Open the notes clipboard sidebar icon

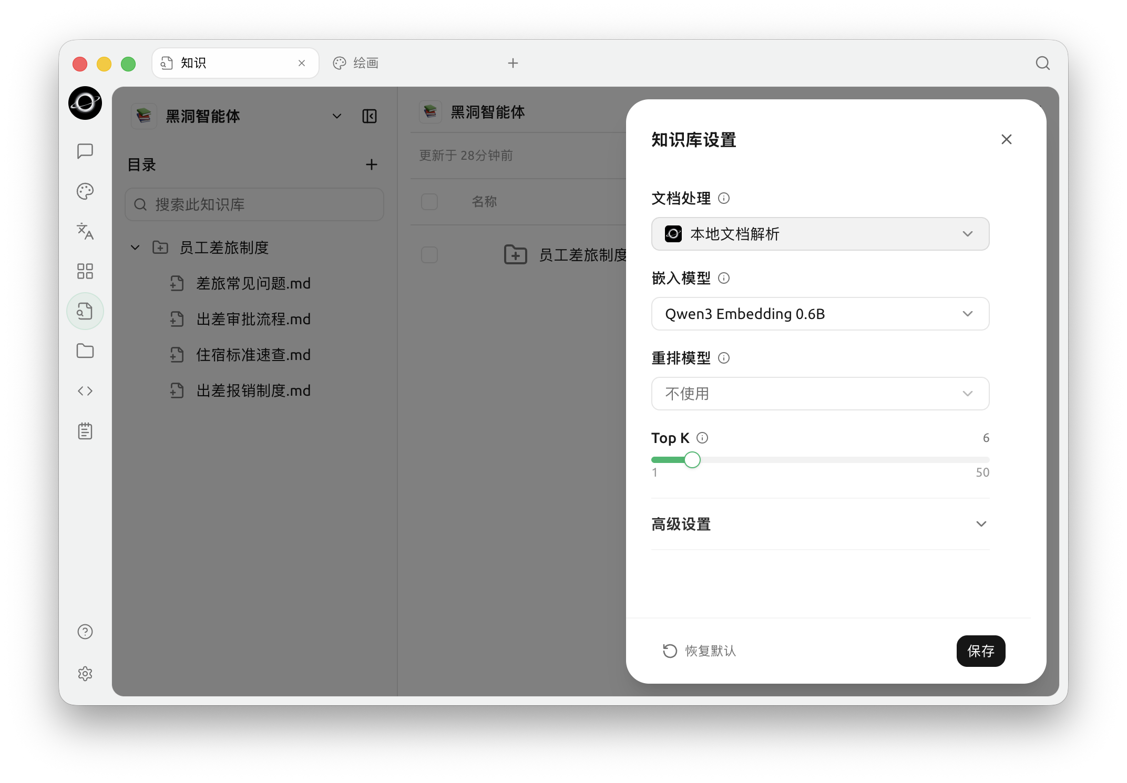click(x=85, y=431)
